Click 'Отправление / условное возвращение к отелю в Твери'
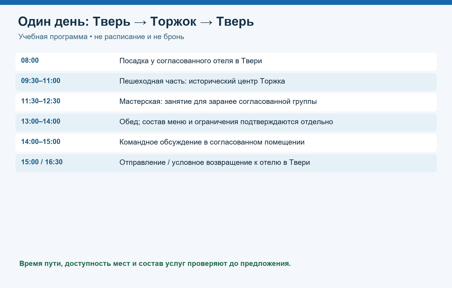 coord(215,163)
